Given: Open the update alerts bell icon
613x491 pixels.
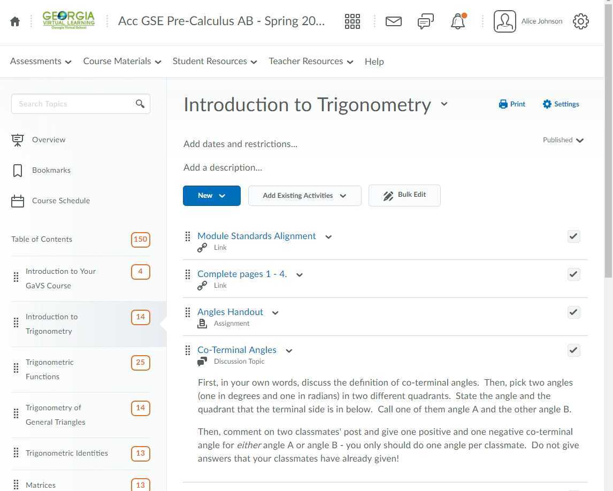Looking at the screenshot, I should [458, 21].
